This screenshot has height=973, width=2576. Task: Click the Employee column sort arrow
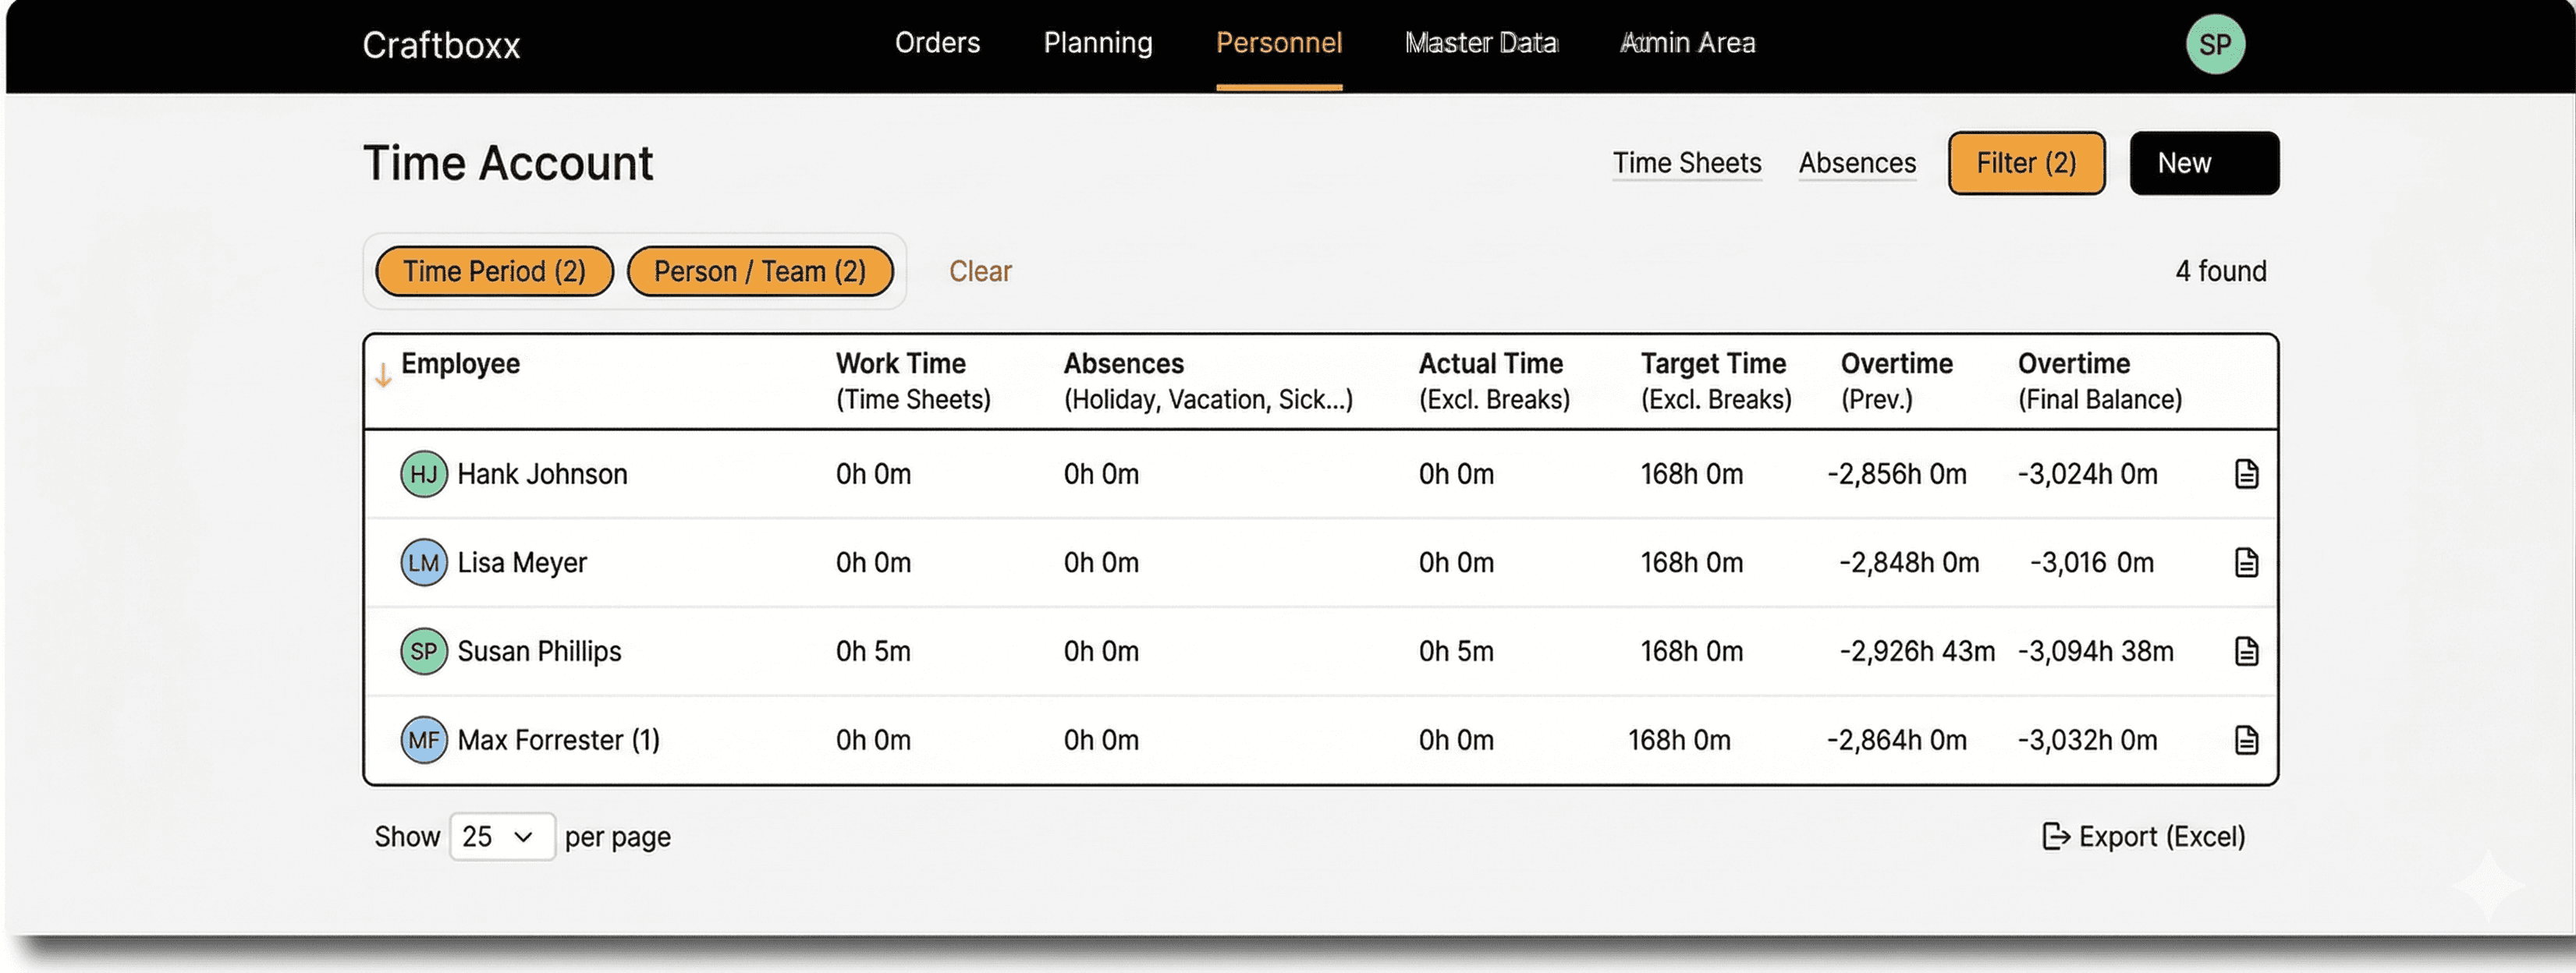383,376
